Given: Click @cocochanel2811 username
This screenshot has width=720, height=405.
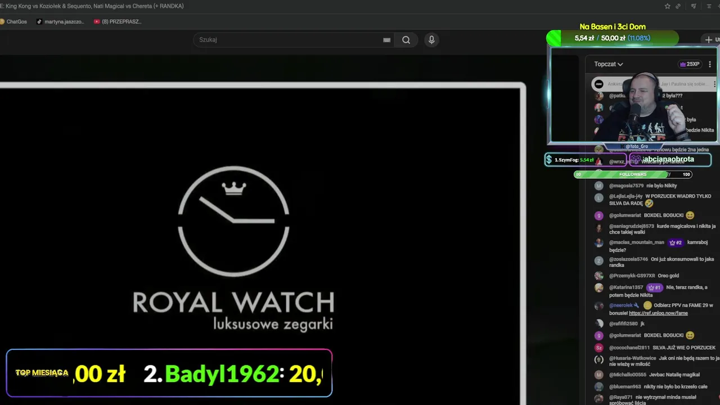Looking at the screenshot, I should (629, 348).
